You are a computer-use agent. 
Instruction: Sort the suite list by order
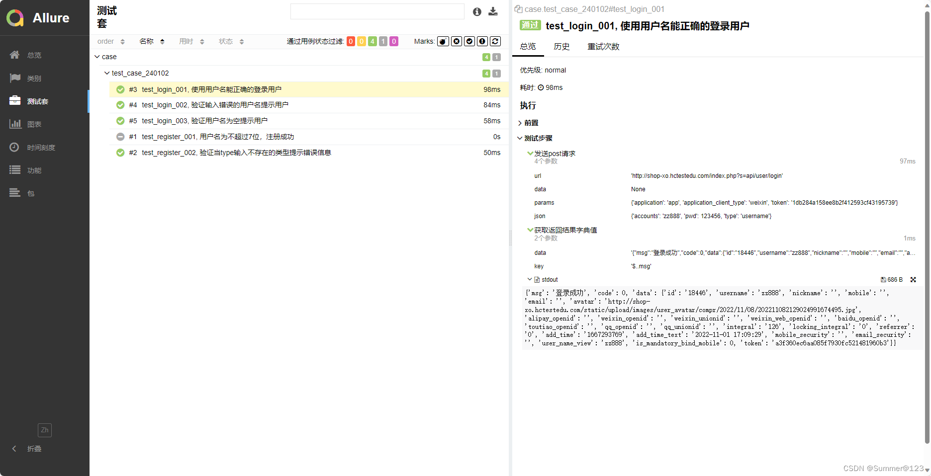click(111, 41)
